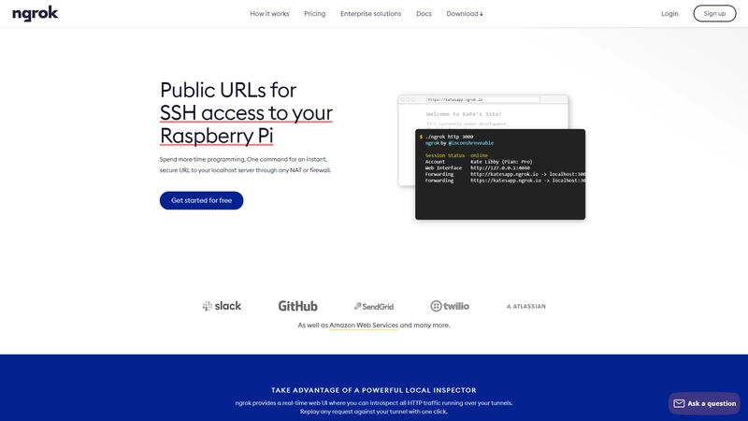This screenshot has height=421, width=748.
Task: Click the Twilio logo
Action: pos(450,306)
